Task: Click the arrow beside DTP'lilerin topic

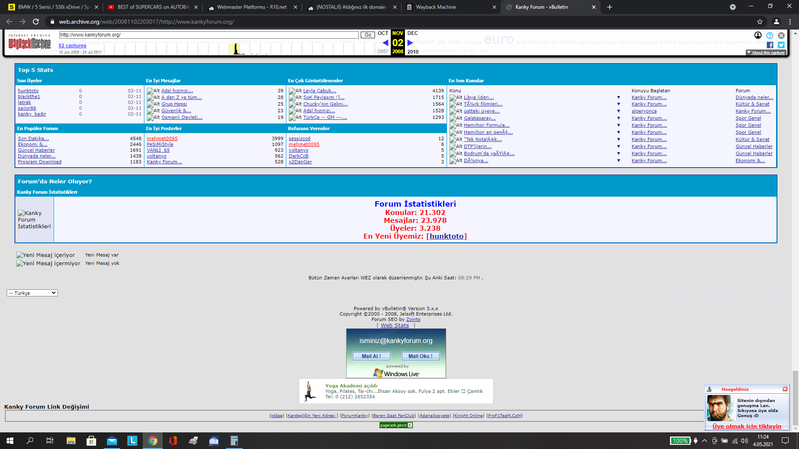Action: pyautogui.click(x=618, y=146)
